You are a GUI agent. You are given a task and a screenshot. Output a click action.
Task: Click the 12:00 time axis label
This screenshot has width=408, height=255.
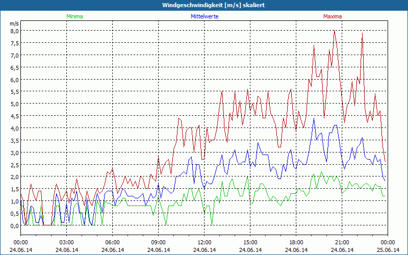coord(205,243)
